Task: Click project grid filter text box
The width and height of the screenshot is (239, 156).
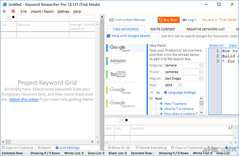Action: (x=43, y=18)
